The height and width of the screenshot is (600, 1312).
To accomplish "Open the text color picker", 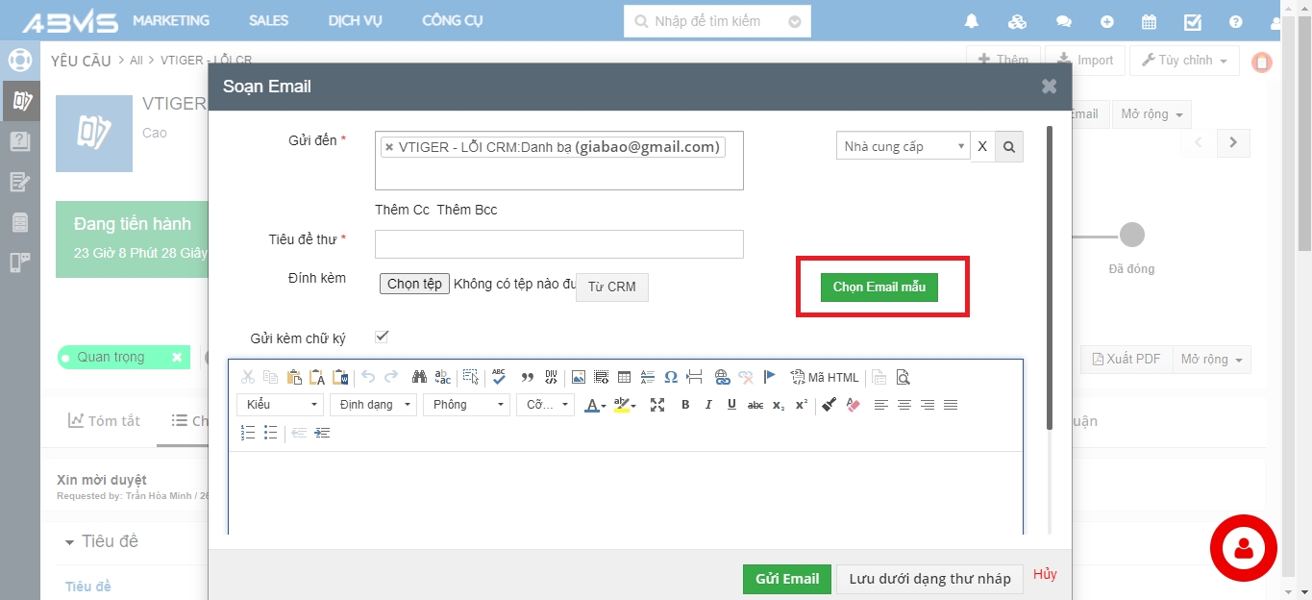I will (595, 405).
